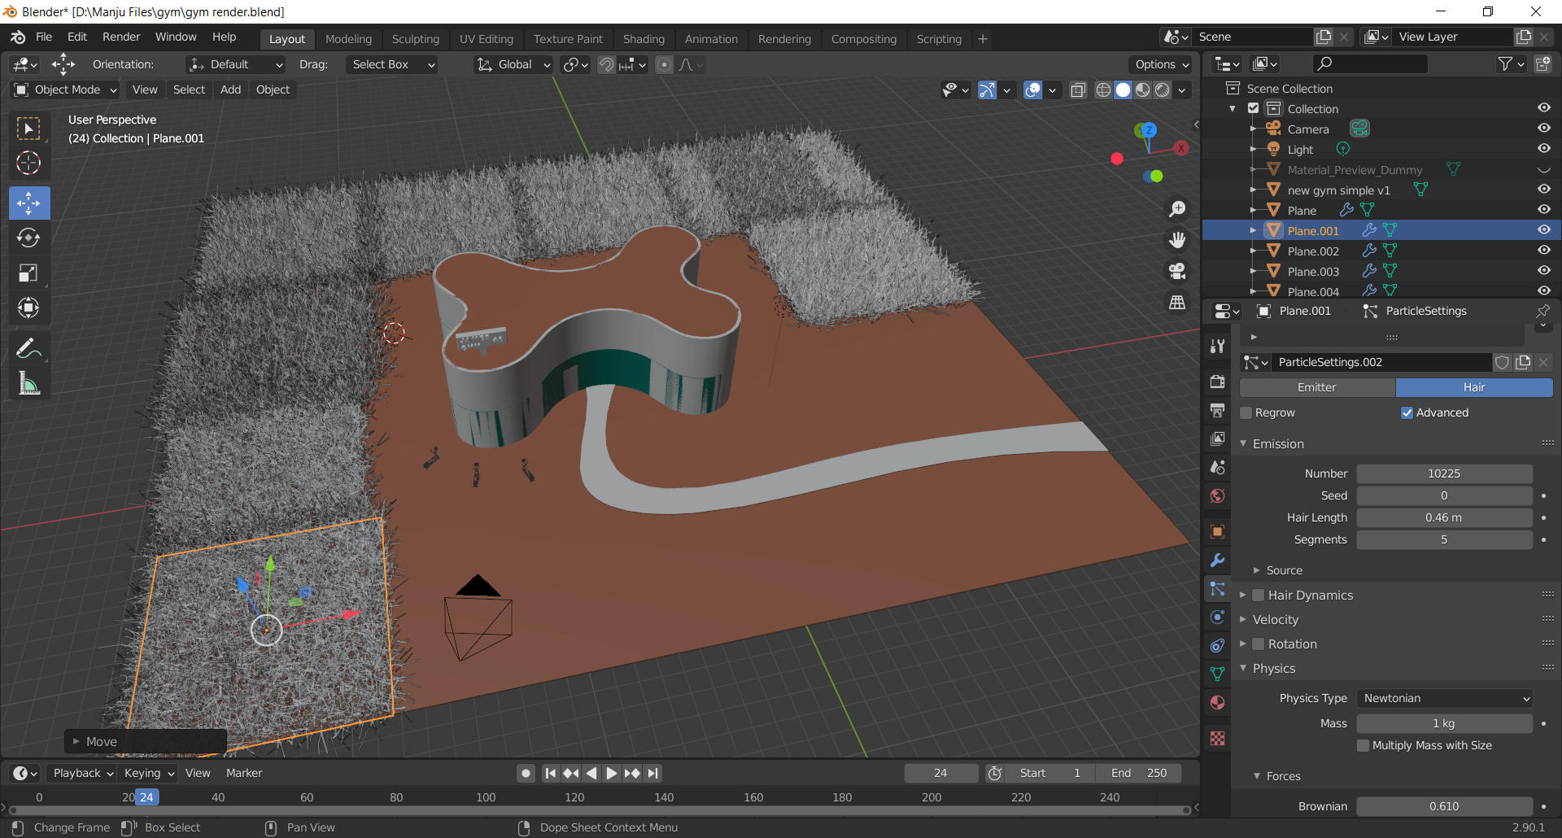Open Modifier Properties with wrench icon
1562x838 pixels.
coord(1217,561)
